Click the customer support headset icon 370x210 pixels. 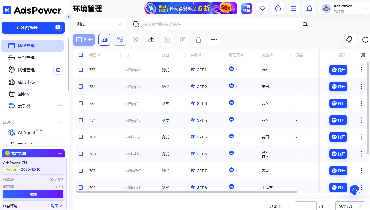[x=355, y=190]
